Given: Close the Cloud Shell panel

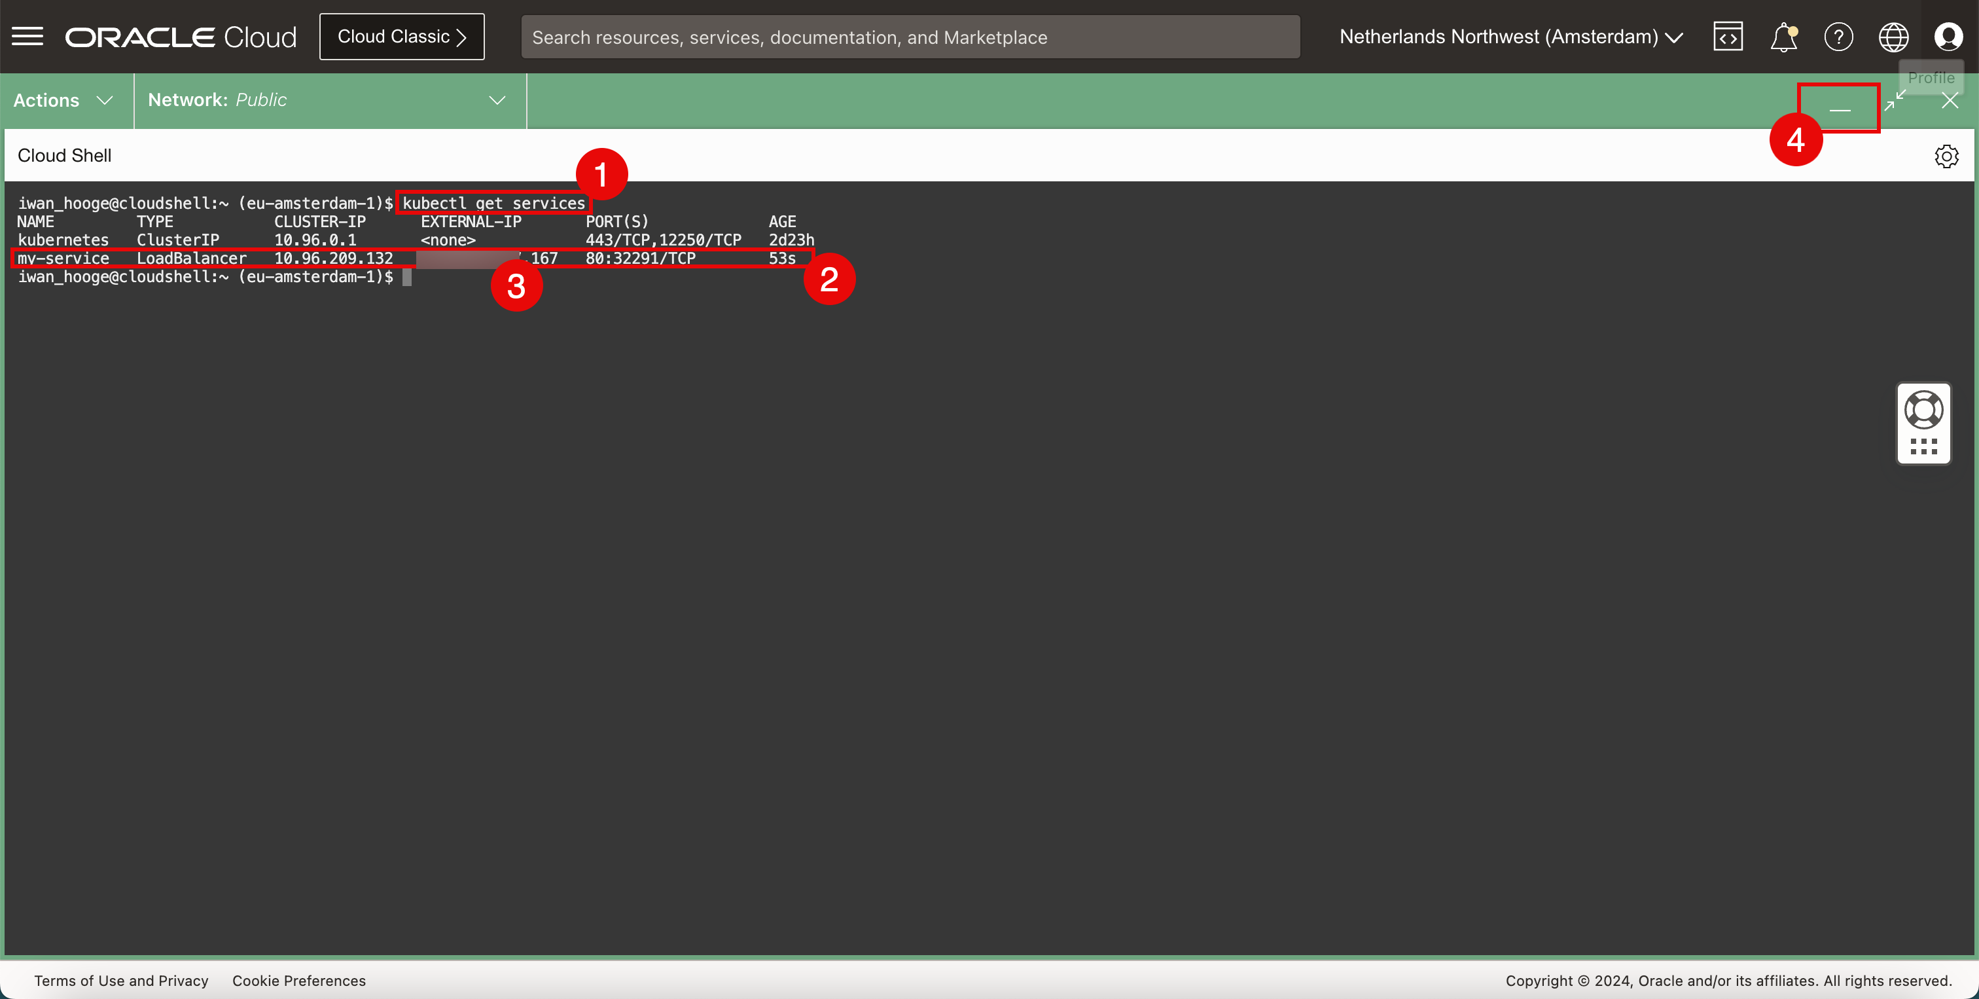Looking at the screenshot, I should point(1950,101).
